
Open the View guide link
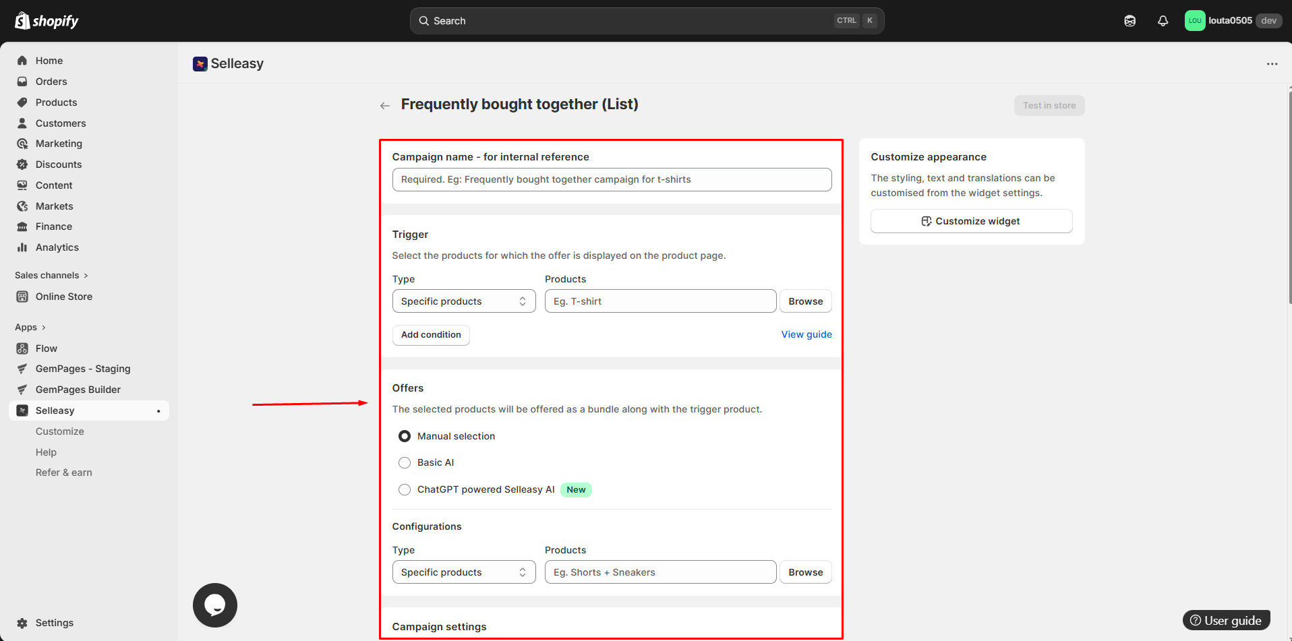click(806, 334)
